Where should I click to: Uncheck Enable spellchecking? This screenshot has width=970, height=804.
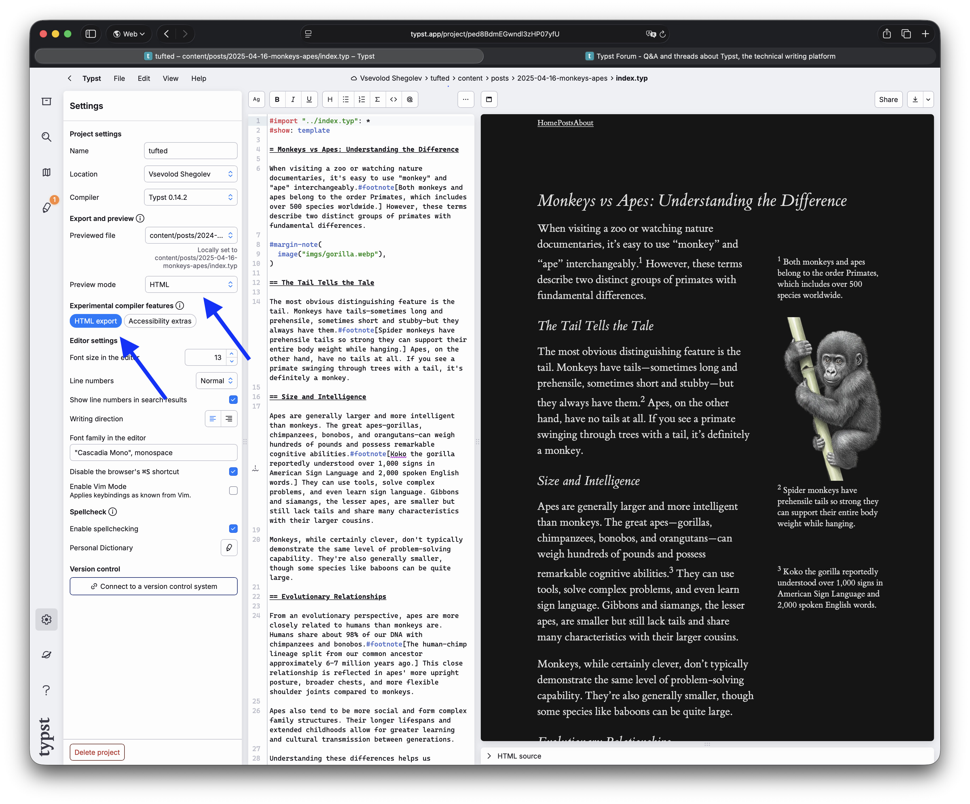point(233,529)
